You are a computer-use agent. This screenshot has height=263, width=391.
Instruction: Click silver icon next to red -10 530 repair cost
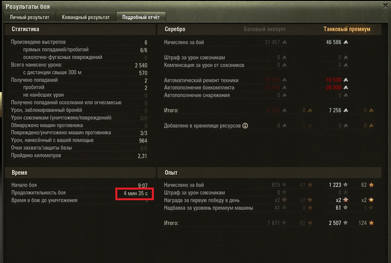346,80
